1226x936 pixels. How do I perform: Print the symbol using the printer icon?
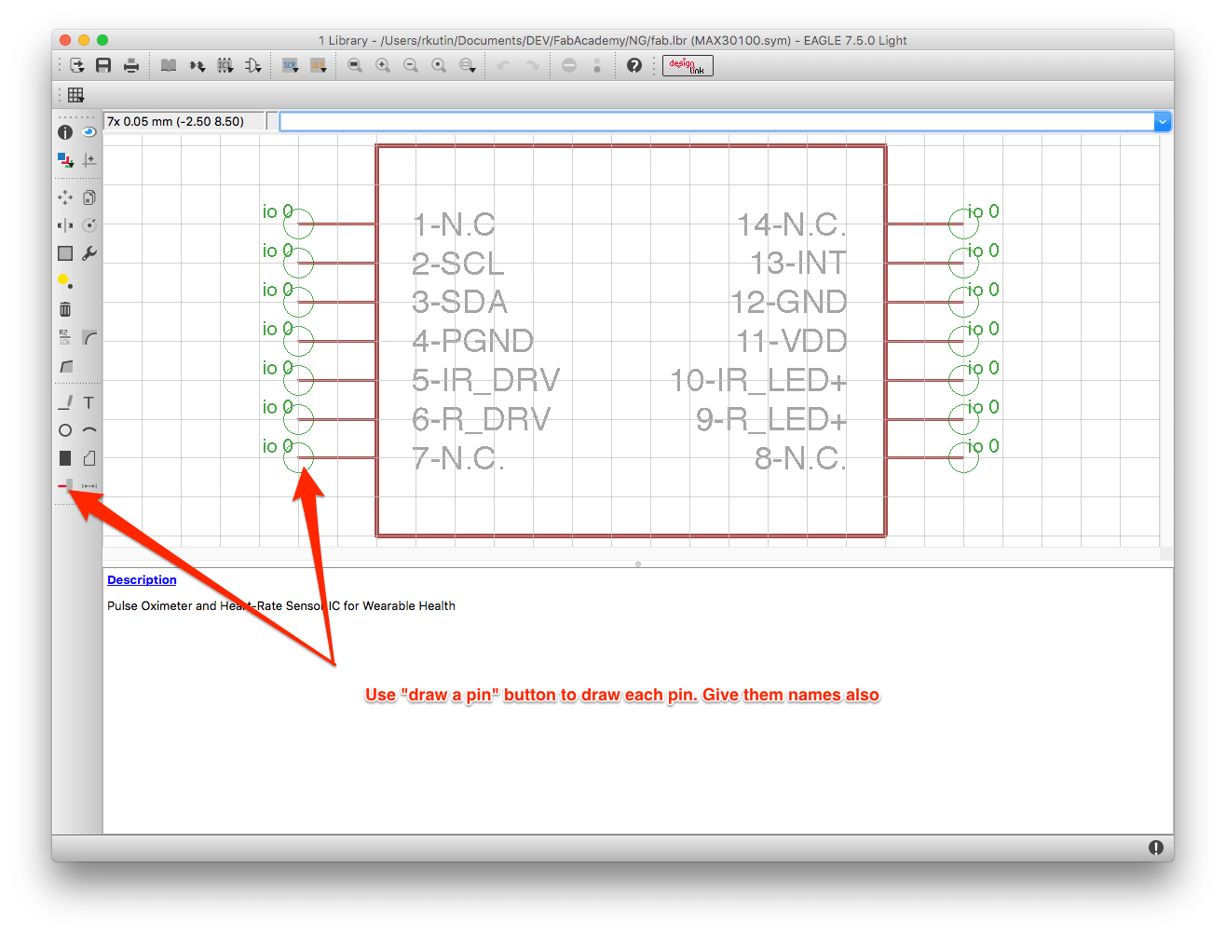(131, 65)
